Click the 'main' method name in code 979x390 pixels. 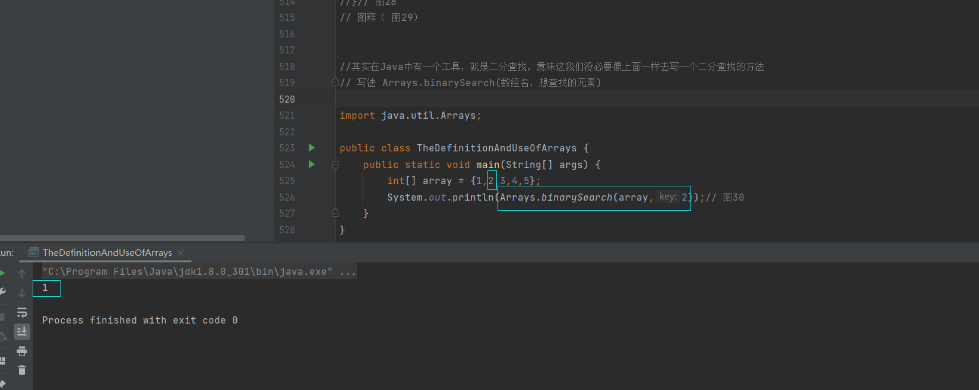487,164
